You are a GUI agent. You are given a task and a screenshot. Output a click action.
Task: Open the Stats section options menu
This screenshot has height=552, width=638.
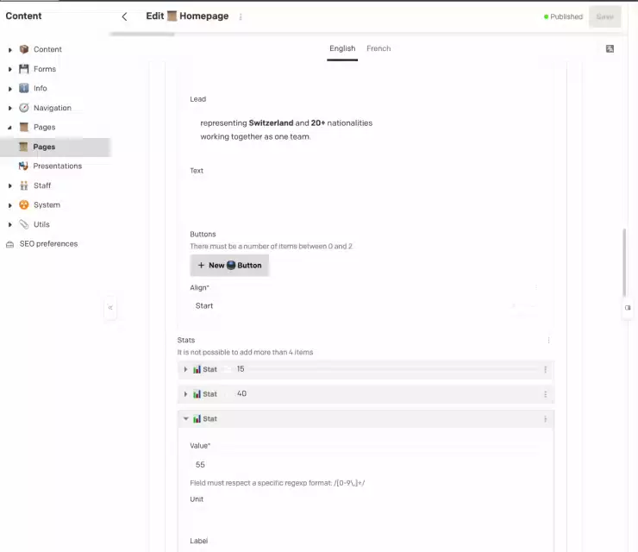click(548, 341)
